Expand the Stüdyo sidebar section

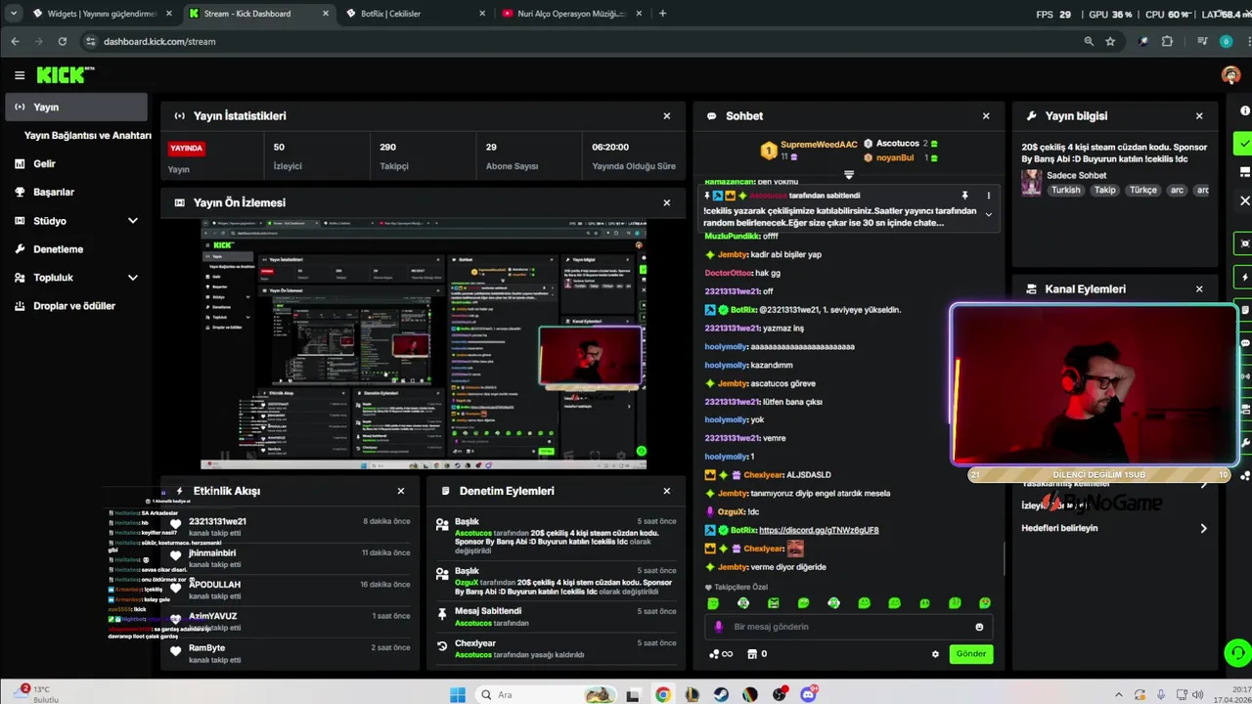pos(132,221)
